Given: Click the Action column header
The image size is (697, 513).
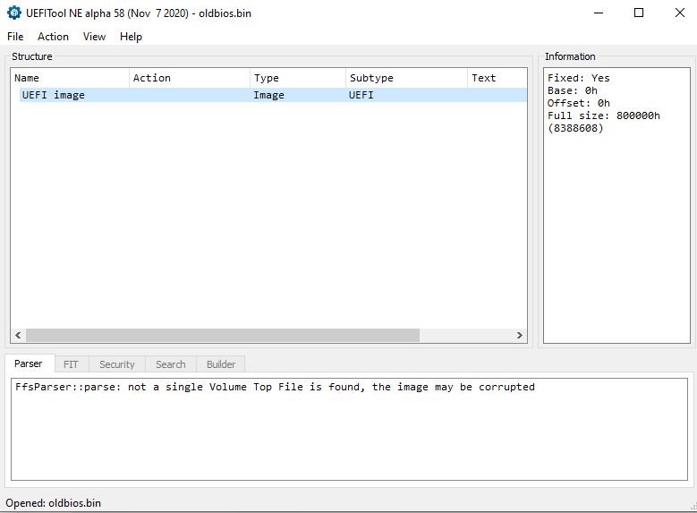Looking at the screenshot, I should click(x=190, y=78).
